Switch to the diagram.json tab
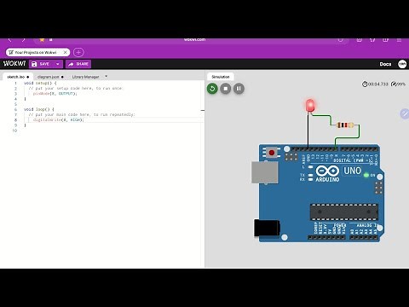 [x=50, y=77]
